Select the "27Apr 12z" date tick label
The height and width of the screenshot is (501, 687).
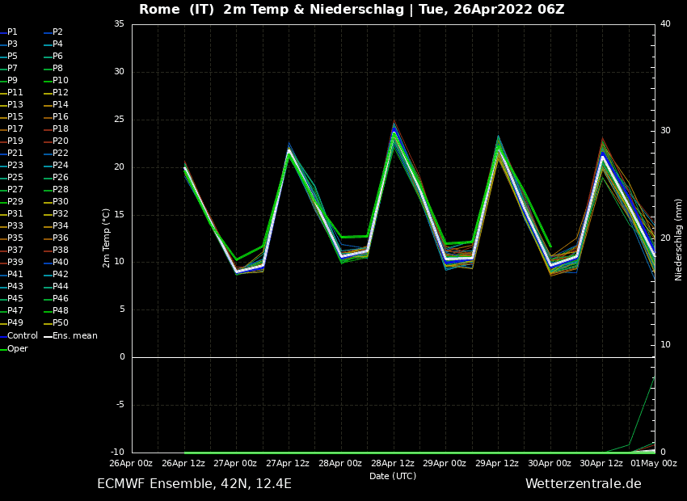(288, 463)
